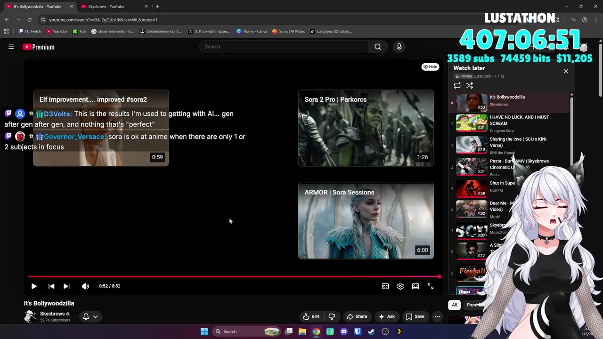Like the video with 644 likes

(311, 316)
